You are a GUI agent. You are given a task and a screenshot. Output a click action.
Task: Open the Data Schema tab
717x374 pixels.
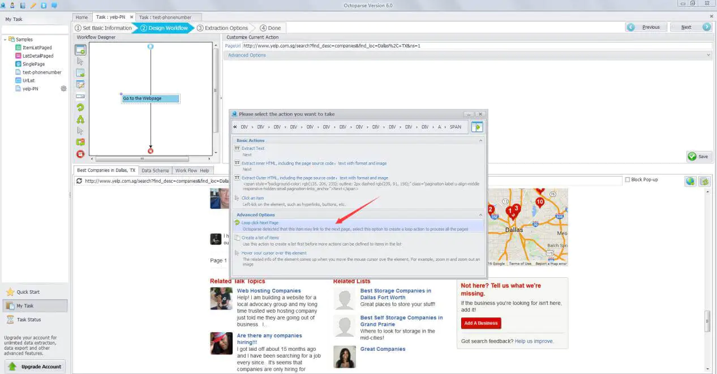click(x=155, y=170)
